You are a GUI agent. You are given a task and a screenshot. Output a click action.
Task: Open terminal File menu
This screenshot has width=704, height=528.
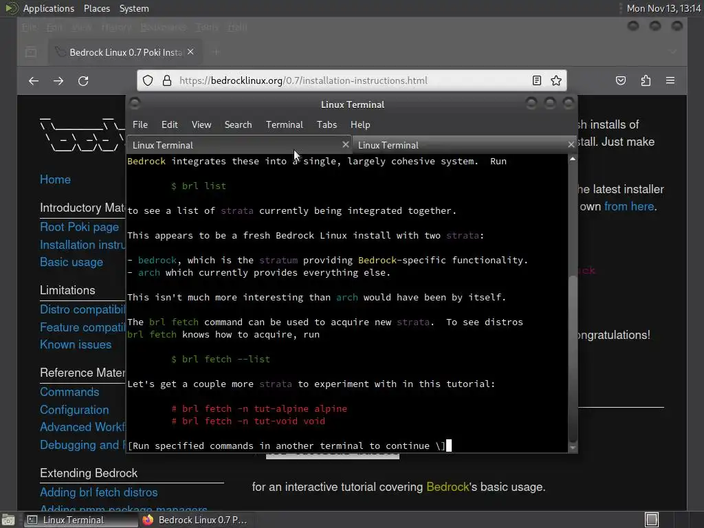click(140, 125)
